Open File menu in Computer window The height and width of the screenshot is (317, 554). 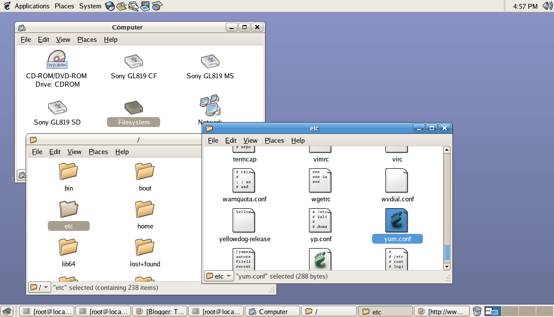point(26,39)
